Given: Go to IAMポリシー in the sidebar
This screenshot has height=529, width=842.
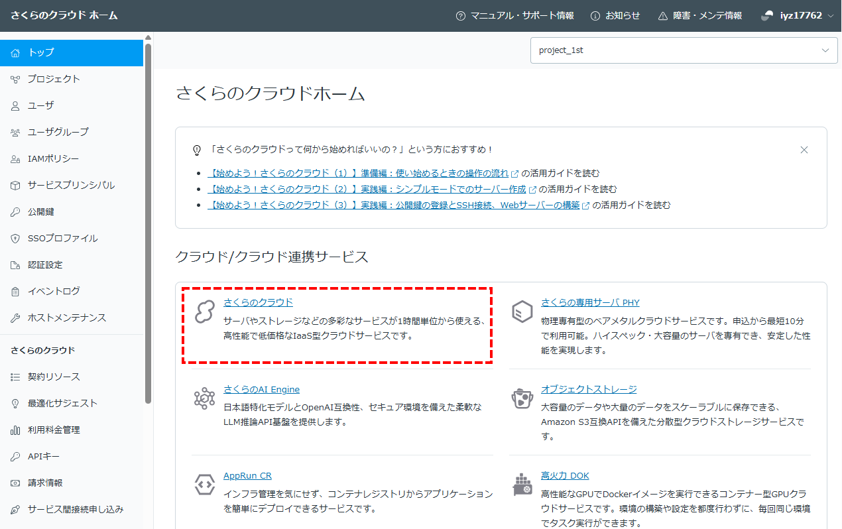Looking at the screenshot, I should 53,158.
